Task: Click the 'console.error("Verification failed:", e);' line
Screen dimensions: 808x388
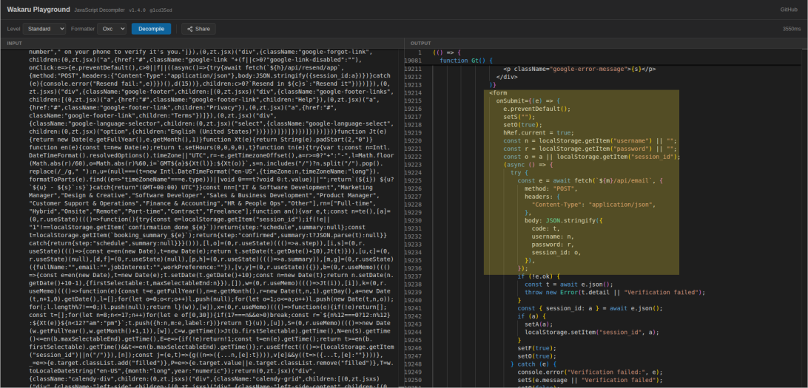Action: coord(592,372)
